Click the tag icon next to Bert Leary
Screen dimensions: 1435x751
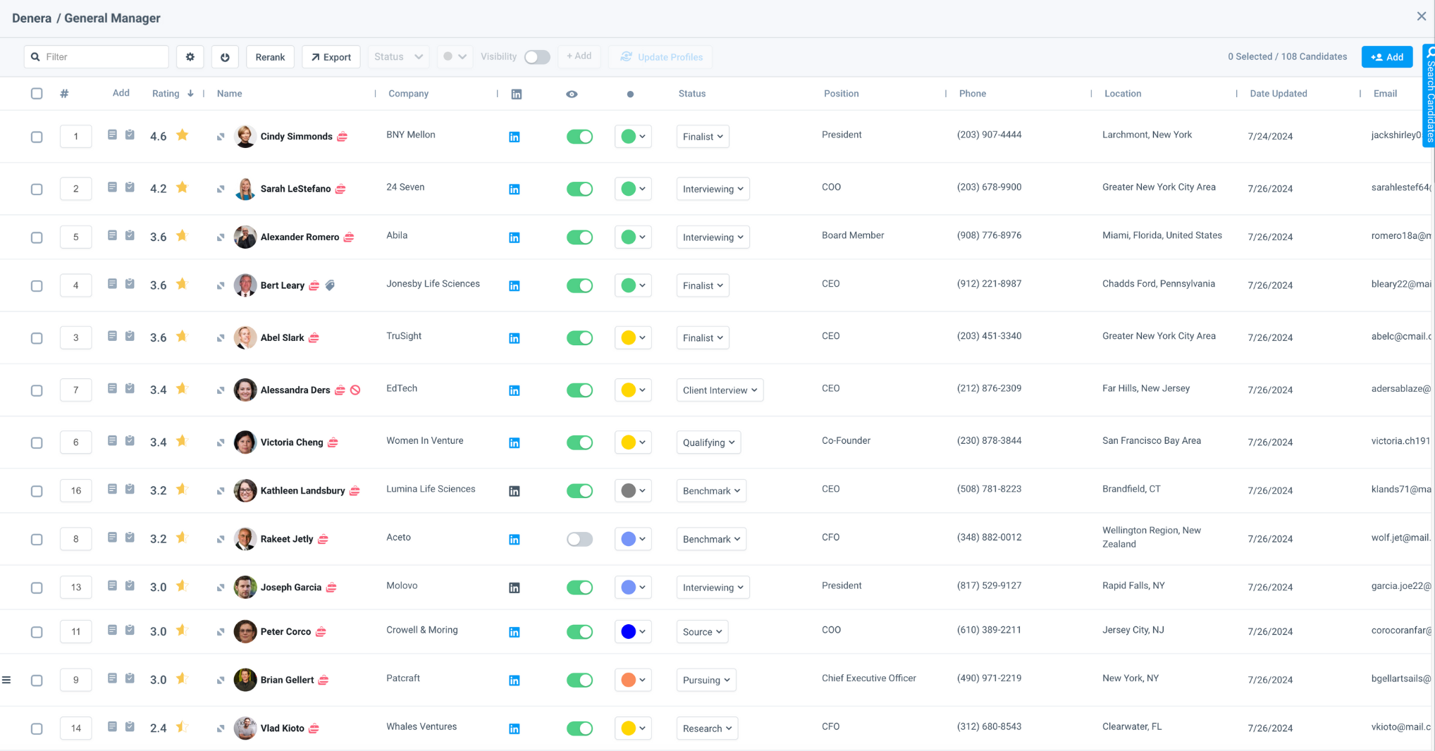click(x=331, y=285)
